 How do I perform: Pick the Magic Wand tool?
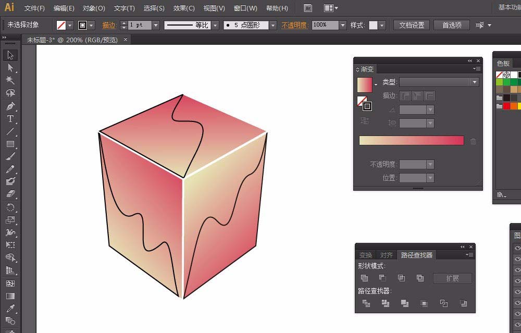[10, 81]
